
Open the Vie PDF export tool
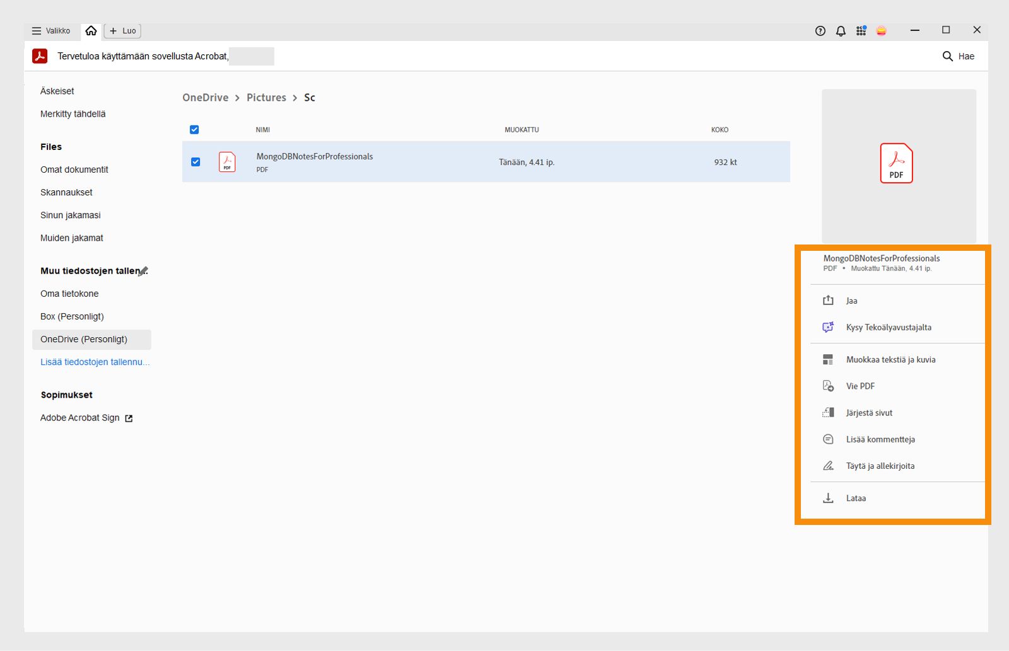coord(828,386)
